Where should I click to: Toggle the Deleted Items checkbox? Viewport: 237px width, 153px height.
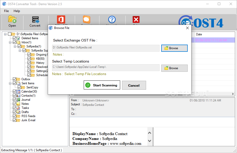click(15, 38)
